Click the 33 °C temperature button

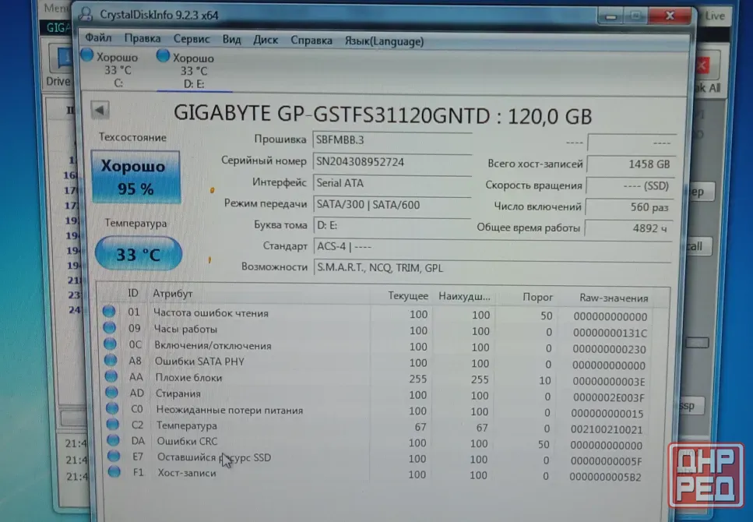click(x=139, y=254)
